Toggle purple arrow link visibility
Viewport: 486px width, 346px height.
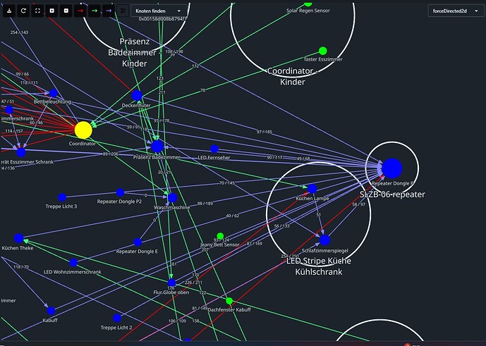(107, 11)
